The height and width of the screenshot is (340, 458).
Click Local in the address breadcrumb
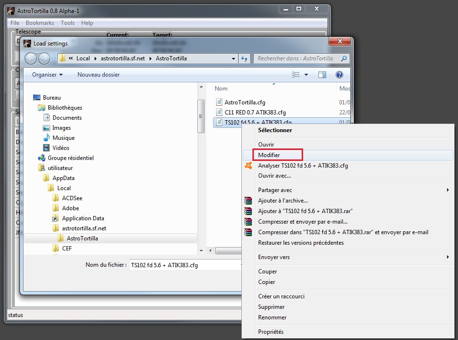tap(83, 58)
